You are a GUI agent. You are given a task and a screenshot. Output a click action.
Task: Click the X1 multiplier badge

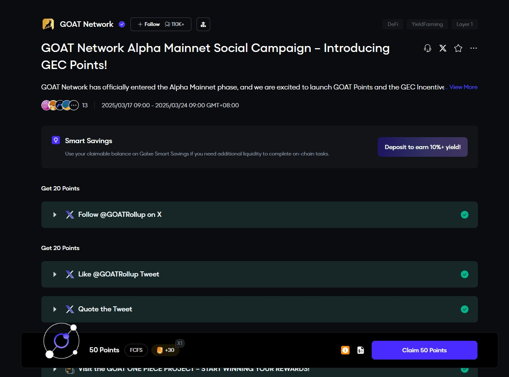[x=180, y=343]
